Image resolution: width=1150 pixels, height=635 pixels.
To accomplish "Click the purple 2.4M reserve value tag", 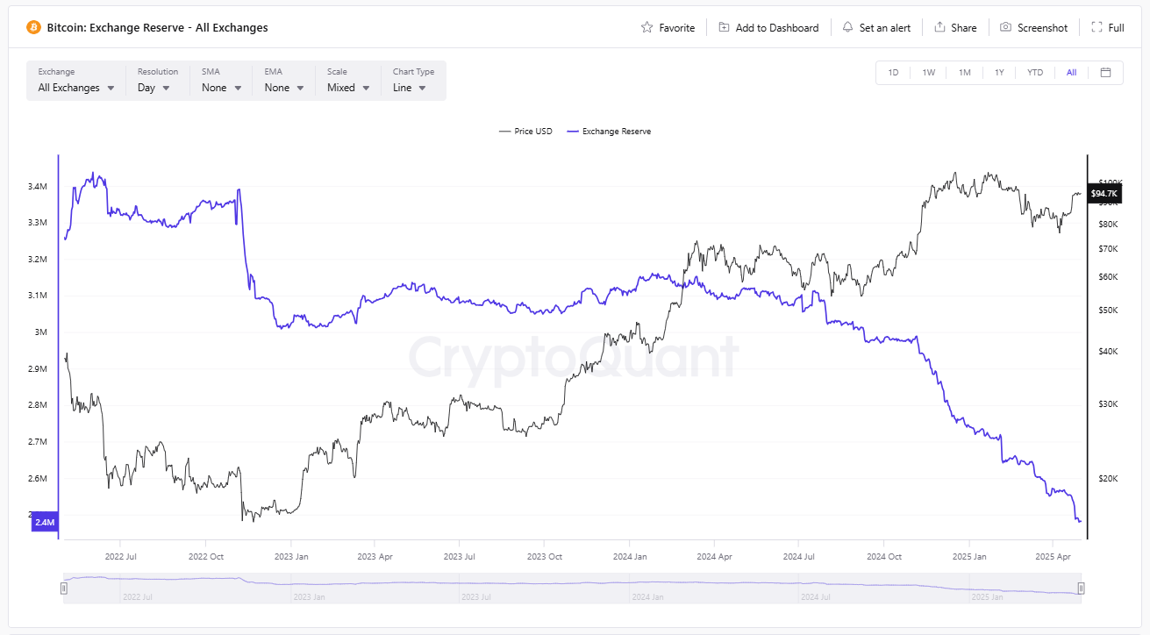I will point(45,523).
